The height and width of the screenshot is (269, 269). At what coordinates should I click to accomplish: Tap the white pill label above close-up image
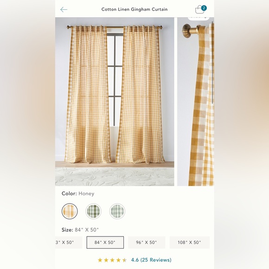199,18
